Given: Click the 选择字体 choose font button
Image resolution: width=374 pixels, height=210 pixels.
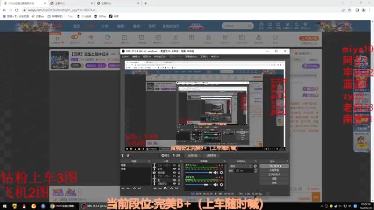Looking at the screenshot, I should [193, 156].
